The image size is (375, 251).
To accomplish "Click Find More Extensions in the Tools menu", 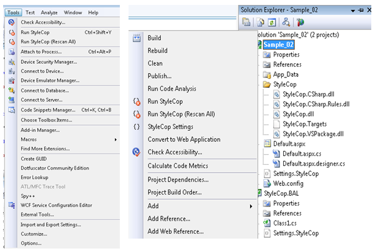I will click(45, 149).
